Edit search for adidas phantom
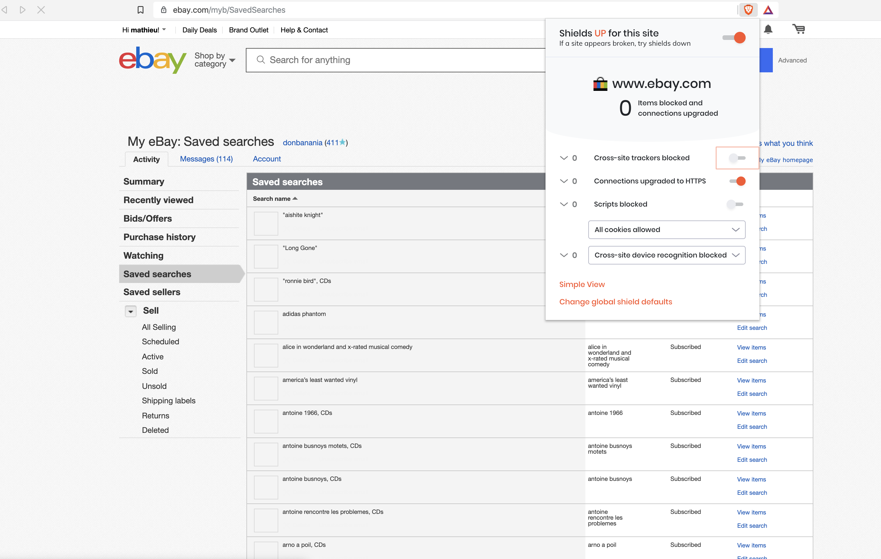Image resolution: width=881 pixels, height=559 pixels. click(752, 328)
